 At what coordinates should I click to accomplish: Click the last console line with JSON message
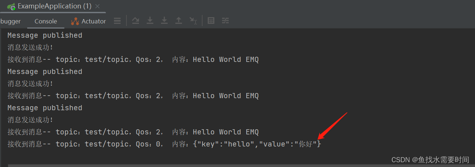pyautogui.click(x=164, y=144)
